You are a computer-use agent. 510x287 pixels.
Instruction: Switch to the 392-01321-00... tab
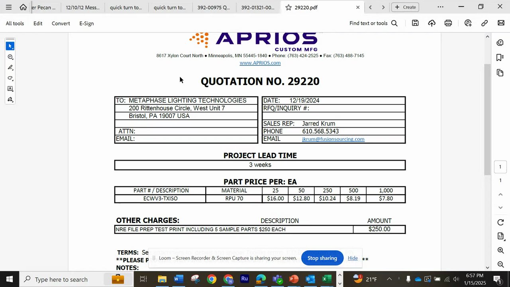pos(258,7)
